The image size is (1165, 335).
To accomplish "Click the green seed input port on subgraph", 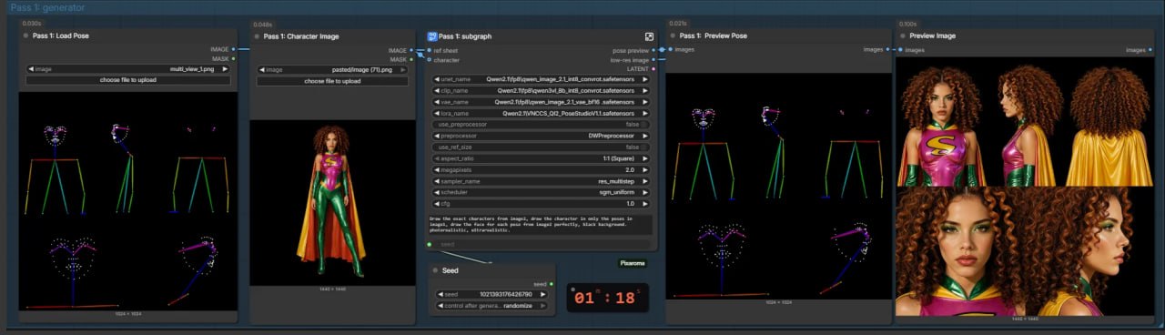I will pyautogui.click(x=429, y=244).
